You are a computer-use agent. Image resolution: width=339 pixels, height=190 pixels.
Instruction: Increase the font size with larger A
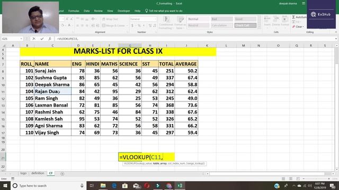click(x=67, y=19)
